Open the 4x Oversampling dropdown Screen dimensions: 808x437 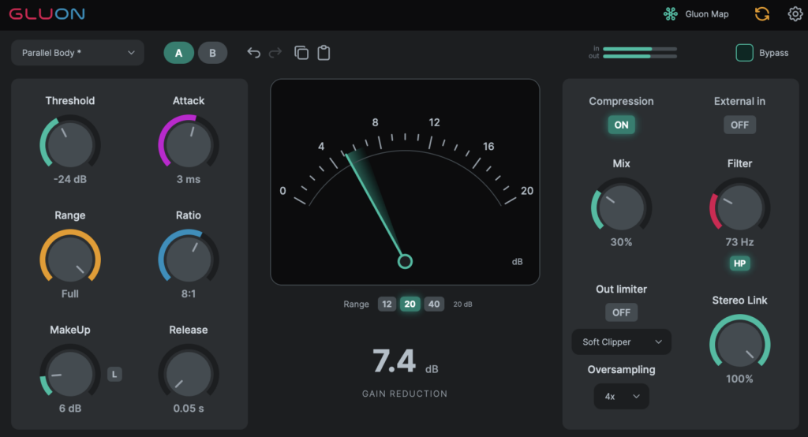click(x=622, y=396)
